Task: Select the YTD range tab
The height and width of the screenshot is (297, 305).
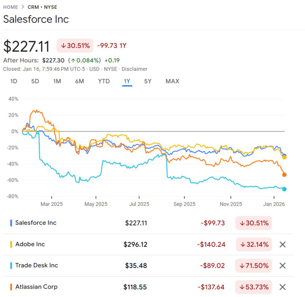Action: (x=104, y=81)
